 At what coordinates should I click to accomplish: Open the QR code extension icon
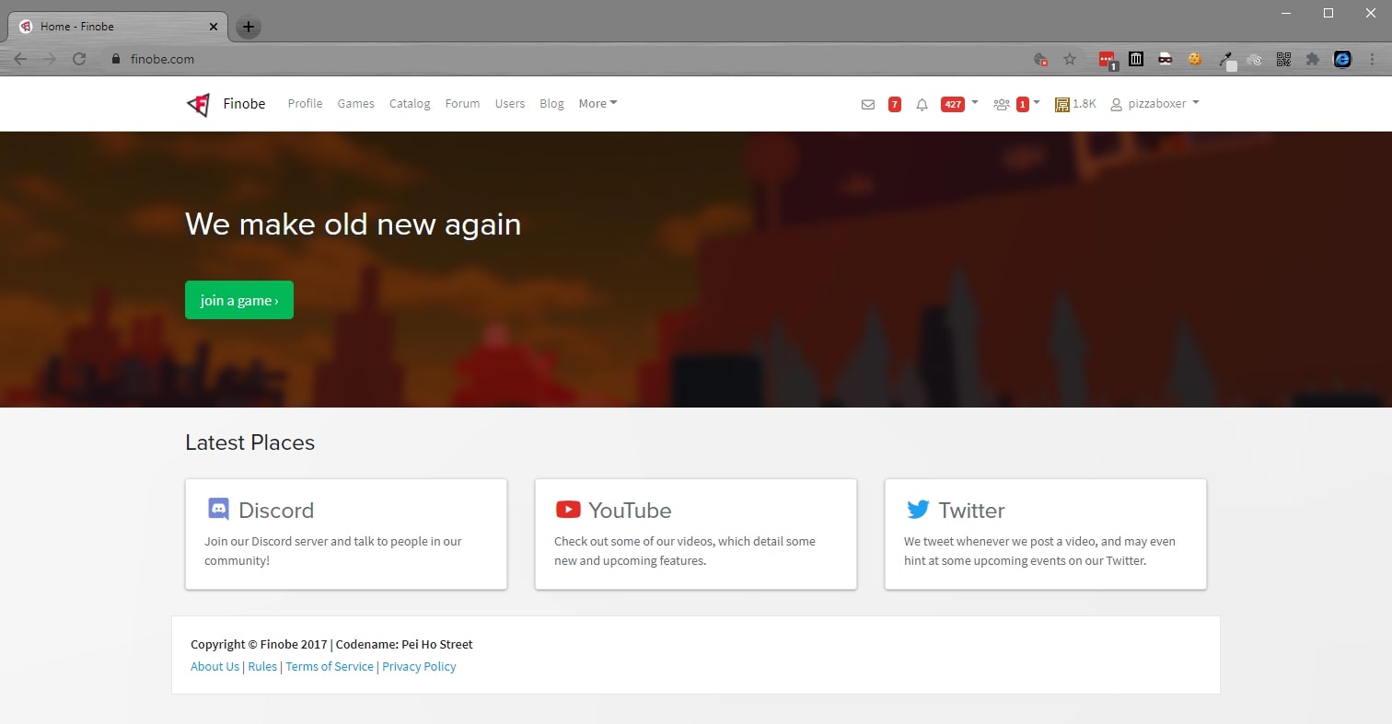[x=1283, y=59]
